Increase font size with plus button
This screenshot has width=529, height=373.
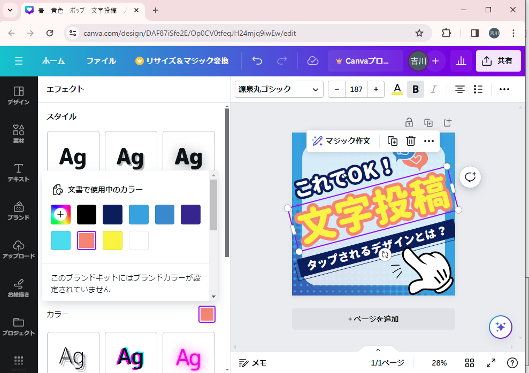(376, 89)
